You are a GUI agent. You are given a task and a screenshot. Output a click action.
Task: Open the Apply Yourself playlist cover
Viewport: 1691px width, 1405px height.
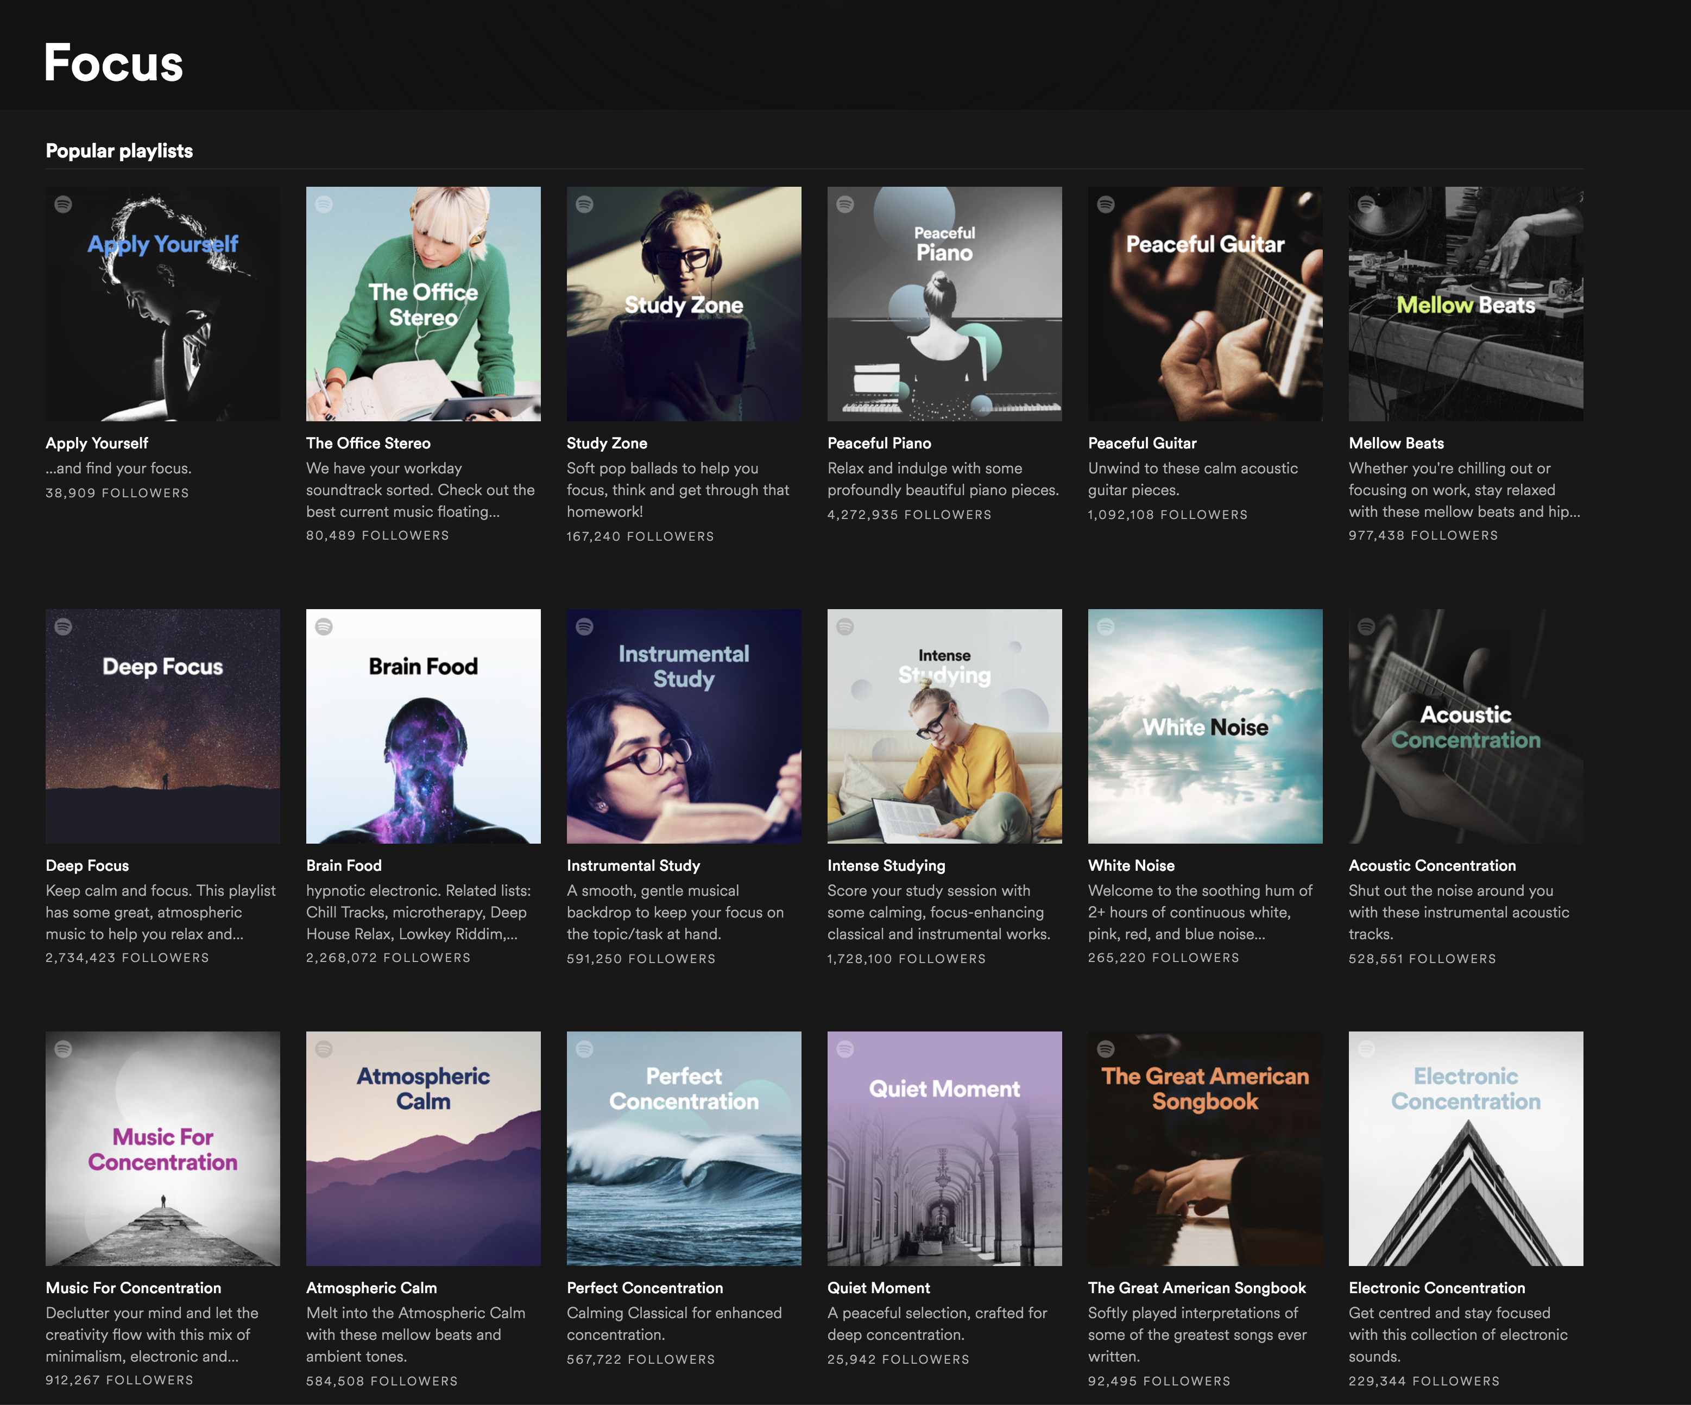(163, 303)
